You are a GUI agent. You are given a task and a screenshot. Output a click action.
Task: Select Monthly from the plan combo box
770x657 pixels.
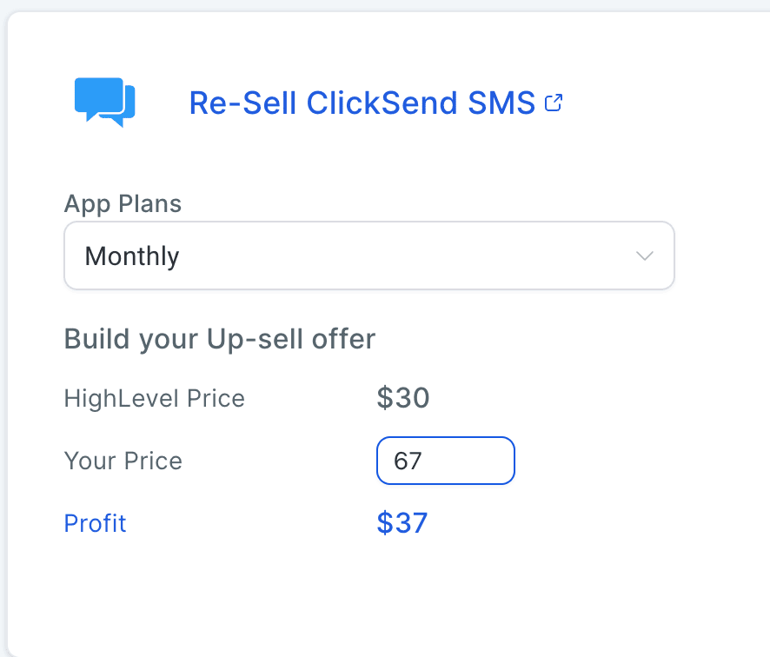pyautogui.click(x=368, y=255)
